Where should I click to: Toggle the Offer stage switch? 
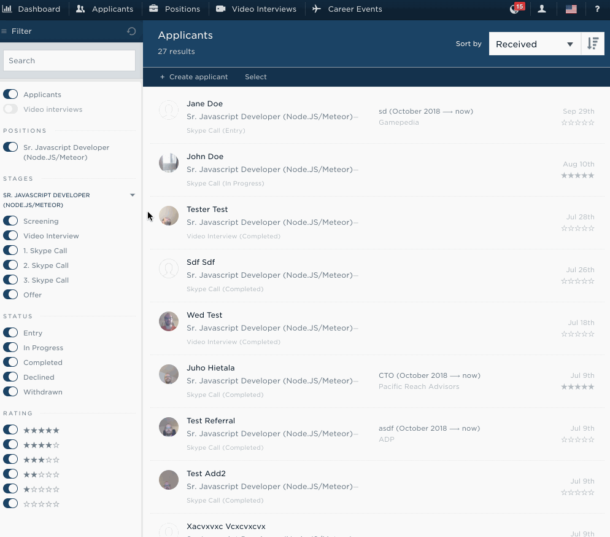pyautogui.click(x=10, y=295)
